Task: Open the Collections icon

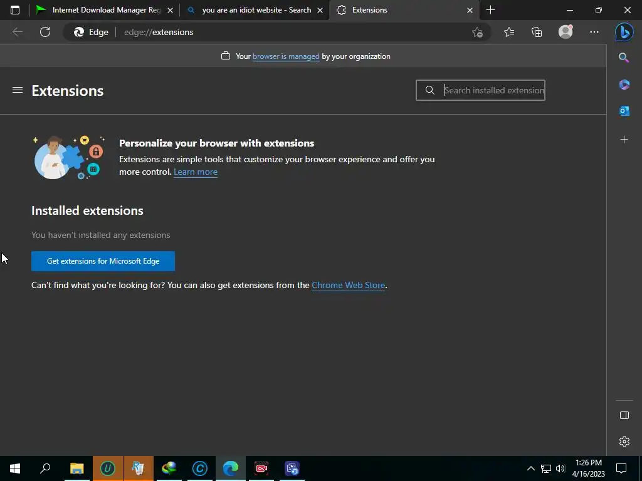Action: pos(537,32)
